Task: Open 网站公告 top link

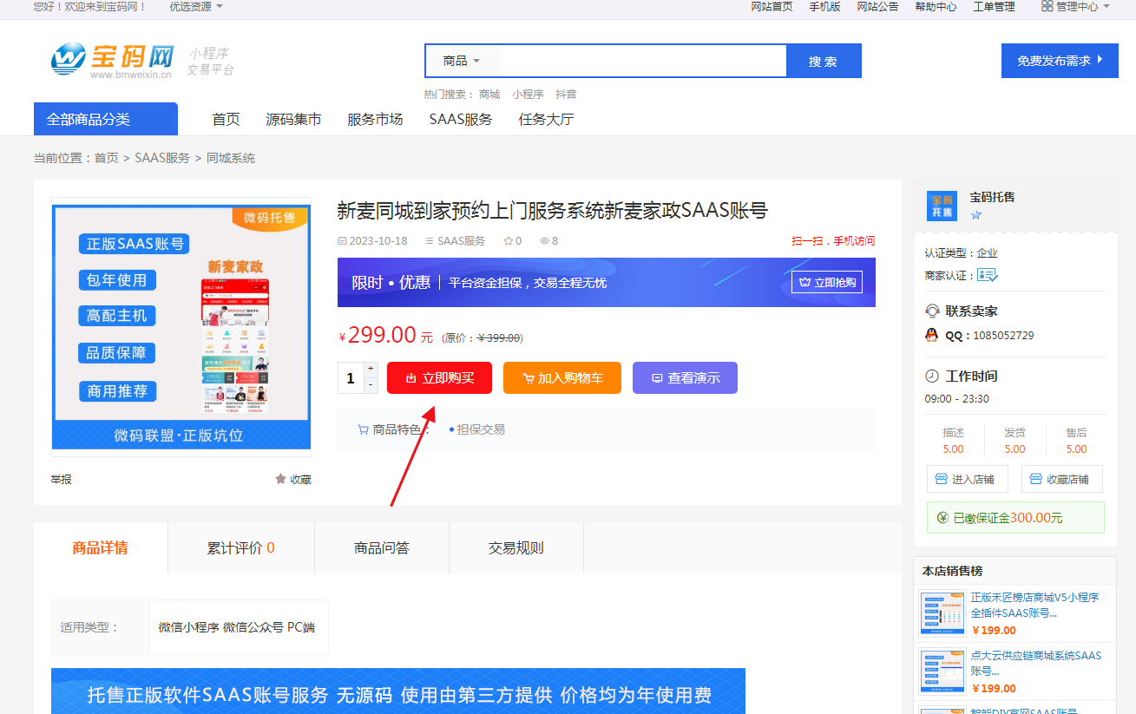Action: pyautogui.click(x=877, y=6)
